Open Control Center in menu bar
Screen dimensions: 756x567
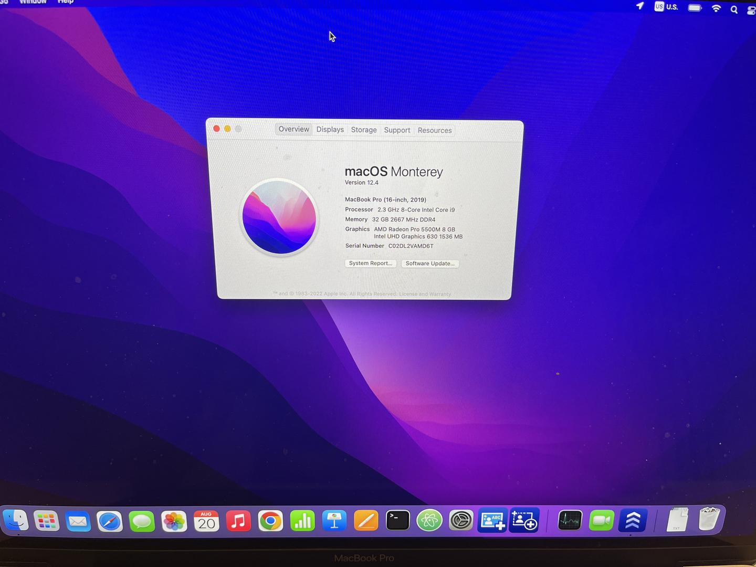751,9
